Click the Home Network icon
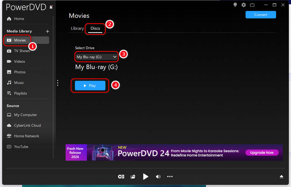291x187 pixels. pyautogui.click(x=9, y=136)
